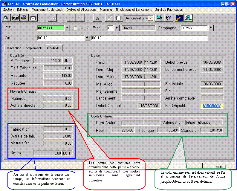
Task: Switch to the Description tab
Action: [x=13, y=48]
